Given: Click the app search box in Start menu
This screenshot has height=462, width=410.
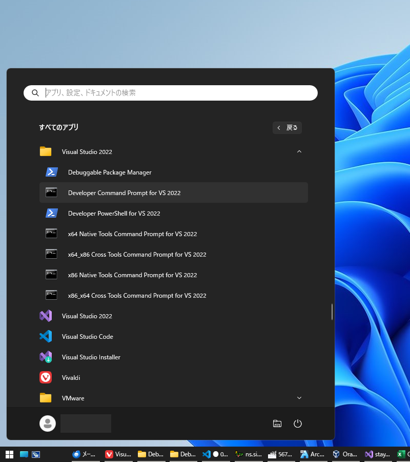Looking at the screenshot, I should [170, 93].
